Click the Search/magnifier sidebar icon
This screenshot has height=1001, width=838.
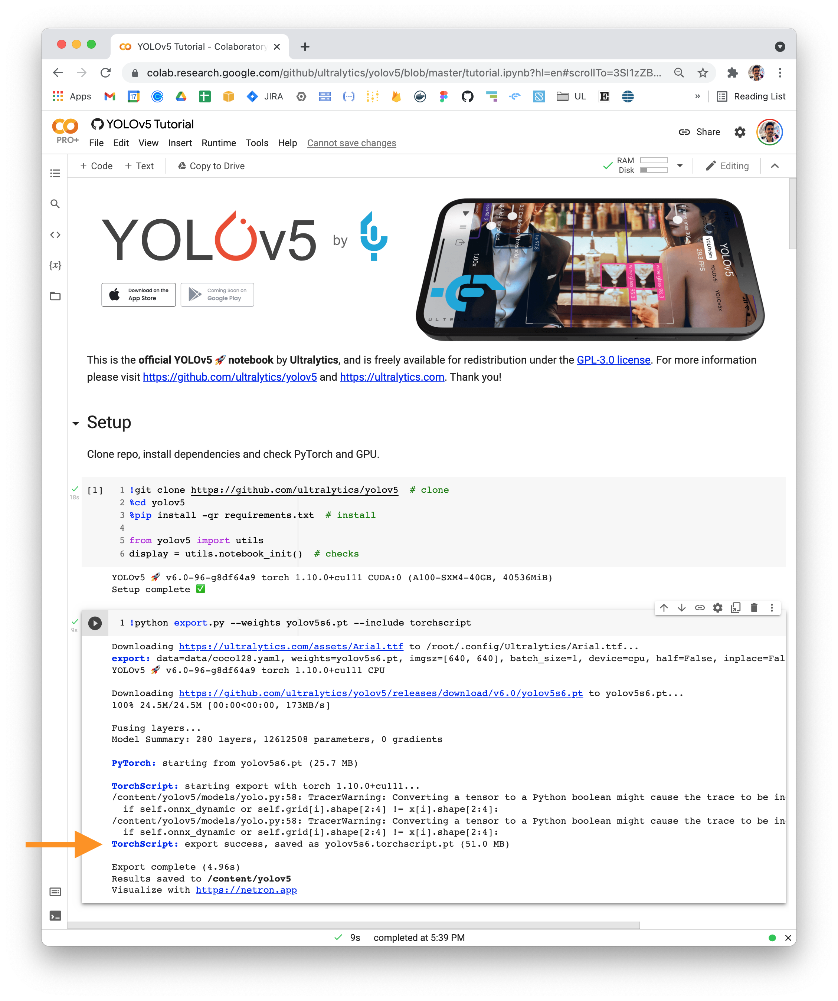point(56,204)
